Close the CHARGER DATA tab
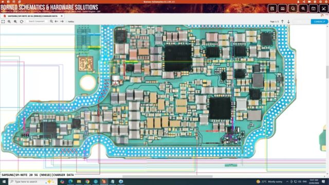The width and height of the screenshot is (329, 185). point(62,16)
